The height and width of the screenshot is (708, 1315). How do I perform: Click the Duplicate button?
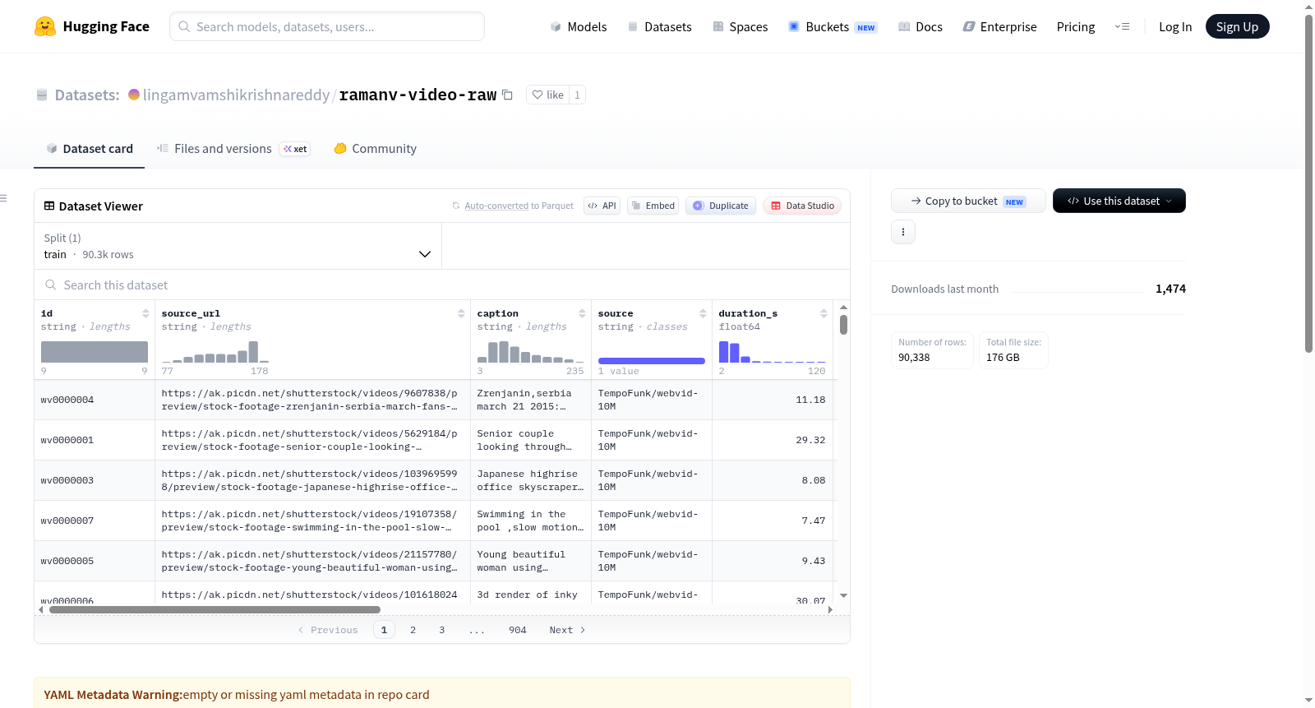pyautogui.click(x=720, y=206)
